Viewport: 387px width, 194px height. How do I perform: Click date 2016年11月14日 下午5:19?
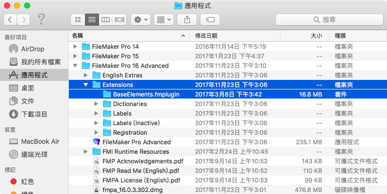(x=231, y=46)
